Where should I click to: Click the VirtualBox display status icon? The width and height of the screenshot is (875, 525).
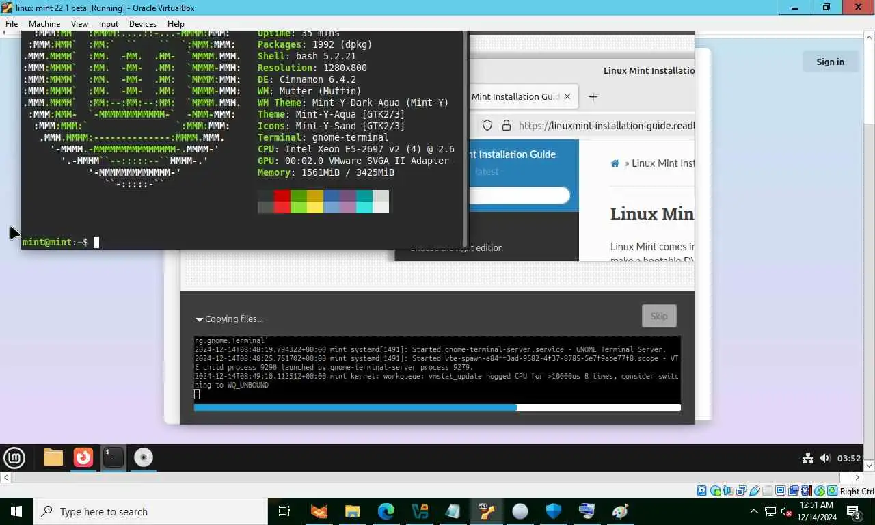781,491
